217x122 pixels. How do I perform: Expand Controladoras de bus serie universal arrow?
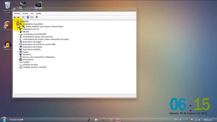(18, 37)
